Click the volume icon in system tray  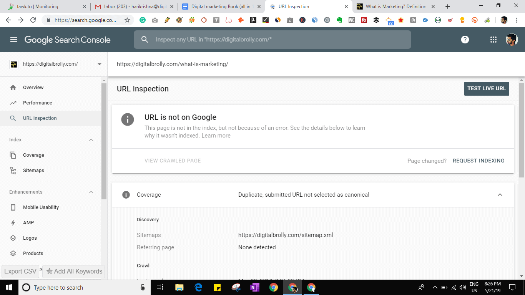pos(463,287)
